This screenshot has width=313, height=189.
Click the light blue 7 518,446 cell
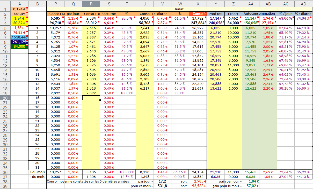click(20, 37)
